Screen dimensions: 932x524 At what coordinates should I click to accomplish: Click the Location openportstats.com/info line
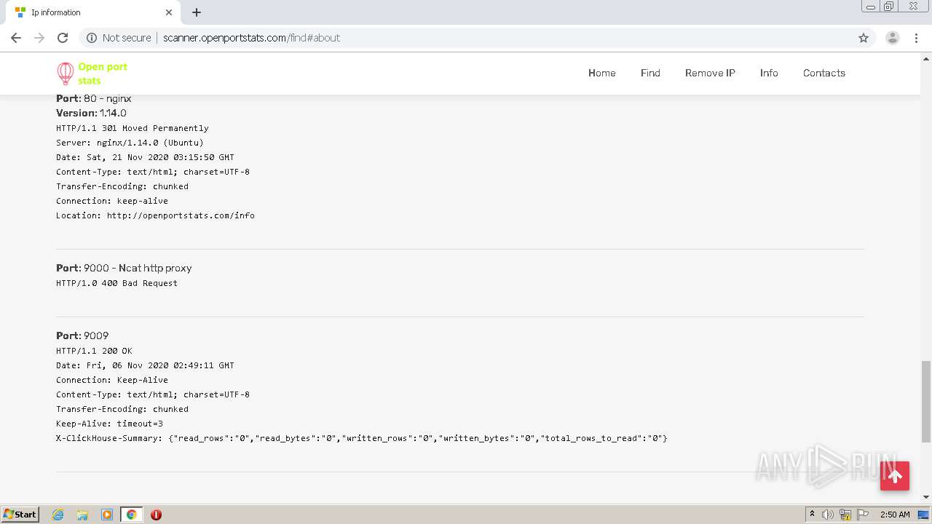155,215
